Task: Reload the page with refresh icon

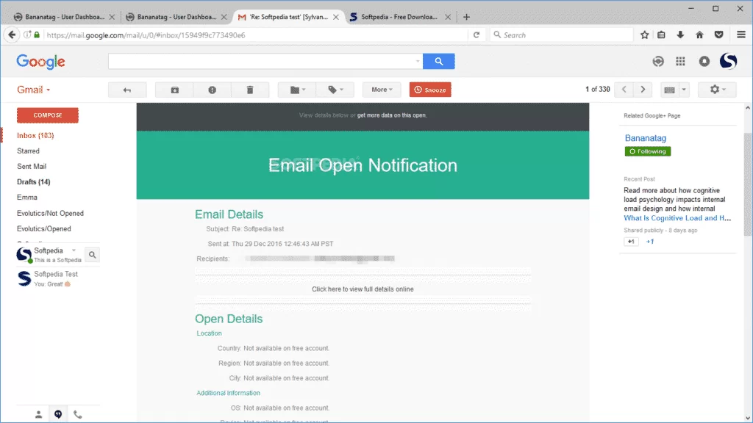Action: [x=477, y=35]
